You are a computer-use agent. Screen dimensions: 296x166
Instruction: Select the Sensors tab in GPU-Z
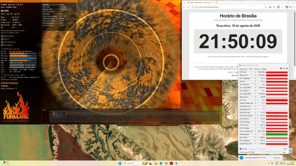point(251,69)
